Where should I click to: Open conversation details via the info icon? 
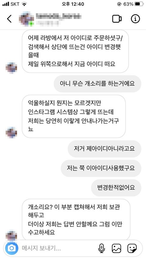(x=135, y=19)
